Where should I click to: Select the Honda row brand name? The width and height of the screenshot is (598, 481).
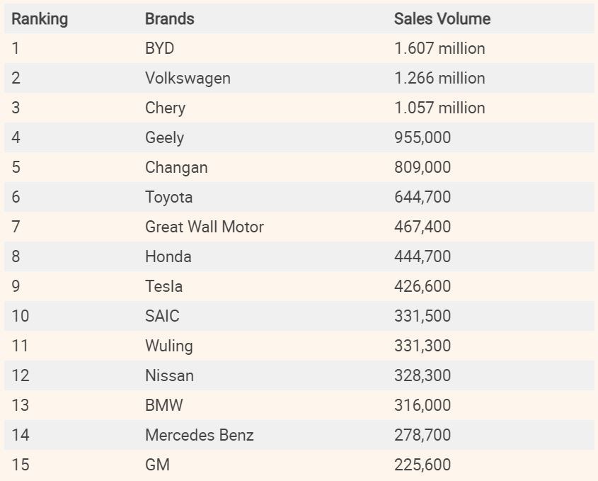pyautogui.click(x=168, y=257)
